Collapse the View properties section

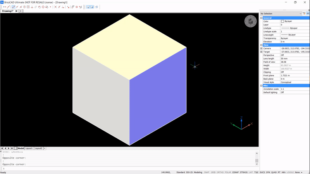[x=261, y=45]
